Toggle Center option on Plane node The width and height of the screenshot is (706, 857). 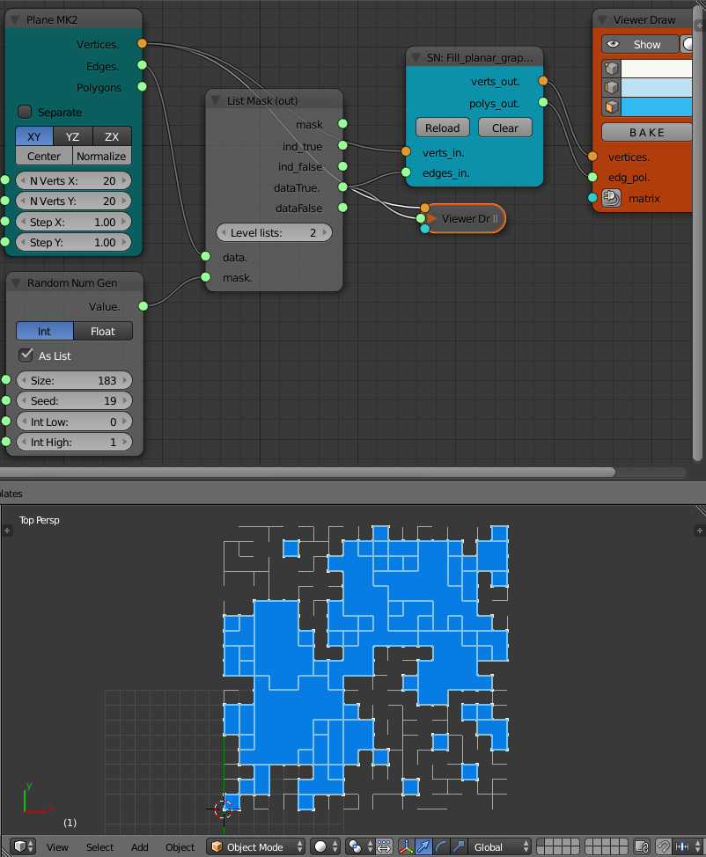(x=44, y=156)
